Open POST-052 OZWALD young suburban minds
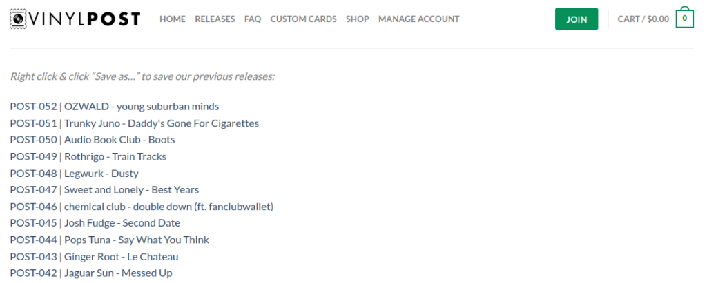This screenshot has height=283, width=707. (115, 107)
